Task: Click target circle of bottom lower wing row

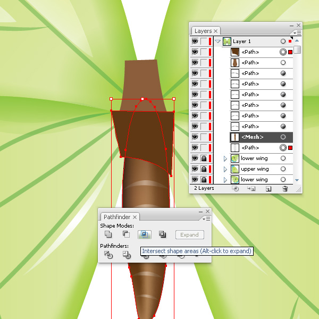Action: coord(283,180)
